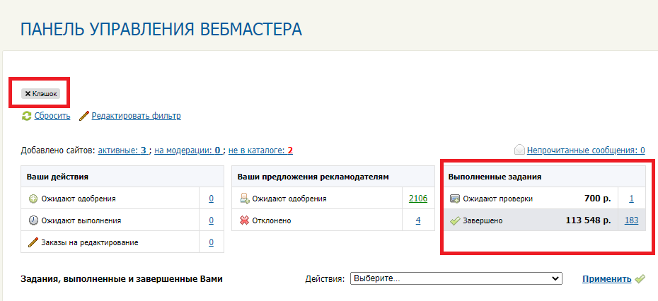Image resolution: width=658 pixels, height=301 pixels.
Task: Click the 700 р. pending amount
Action: tap(598, 199)
